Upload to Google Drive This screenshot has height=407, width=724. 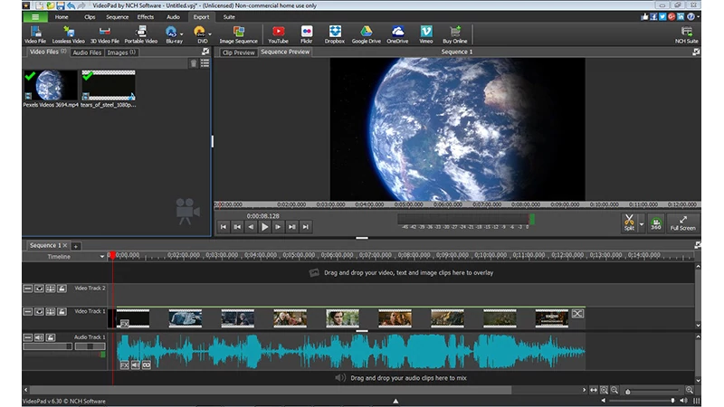367,34
